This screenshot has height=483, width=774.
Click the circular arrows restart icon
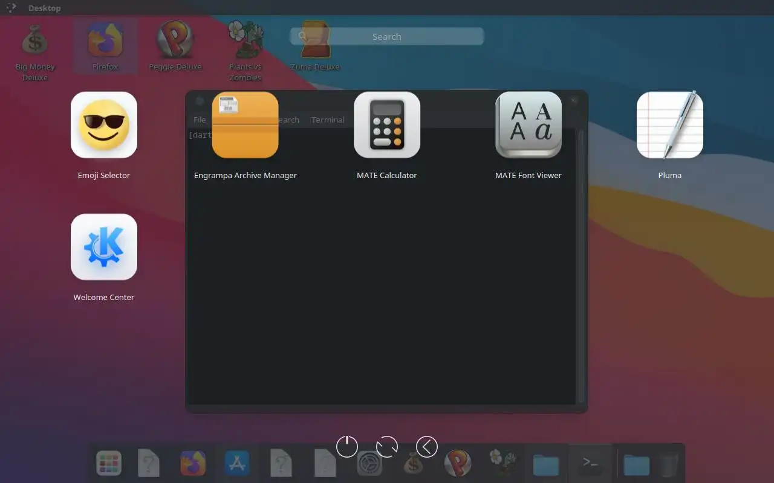click(387, 447)
